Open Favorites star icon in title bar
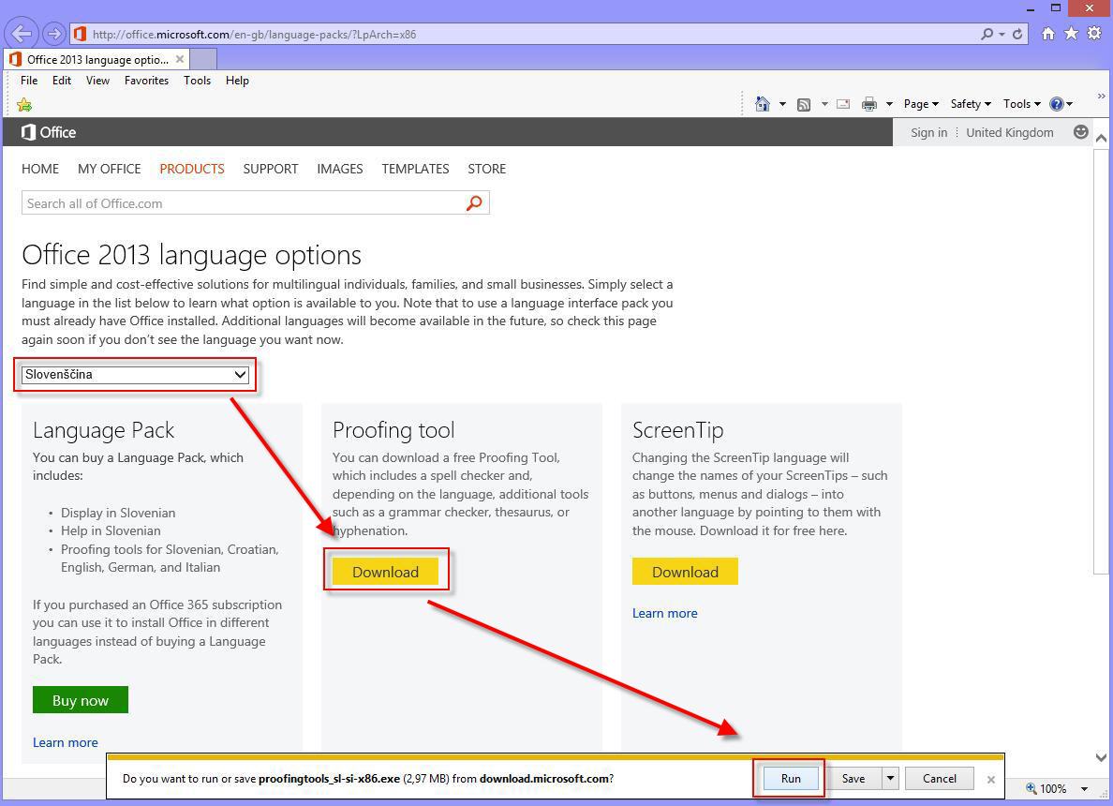The width and height of the screenshot is (1113, 806). 1071,34
